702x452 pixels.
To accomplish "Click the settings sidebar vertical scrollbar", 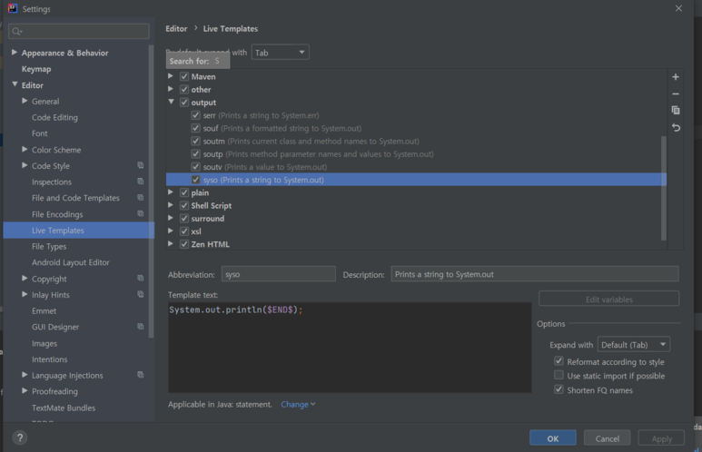I will (x=152, y=192).
